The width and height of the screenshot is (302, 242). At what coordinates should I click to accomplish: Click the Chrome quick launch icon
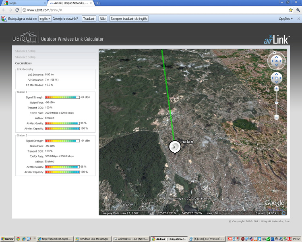18,239
